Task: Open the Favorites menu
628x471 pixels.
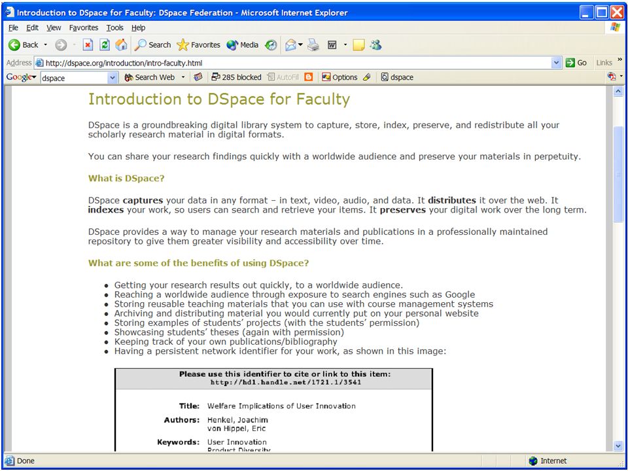Action: pos(84,27)
